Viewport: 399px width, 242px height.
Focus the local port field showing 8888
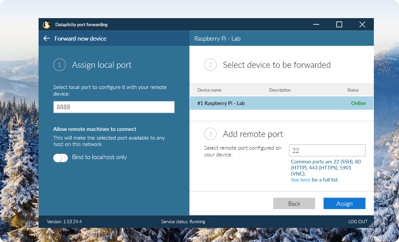pos(114,107)
